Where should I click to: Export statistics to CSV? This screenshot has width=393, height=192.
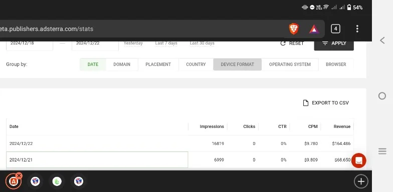[x=326, y=103]
